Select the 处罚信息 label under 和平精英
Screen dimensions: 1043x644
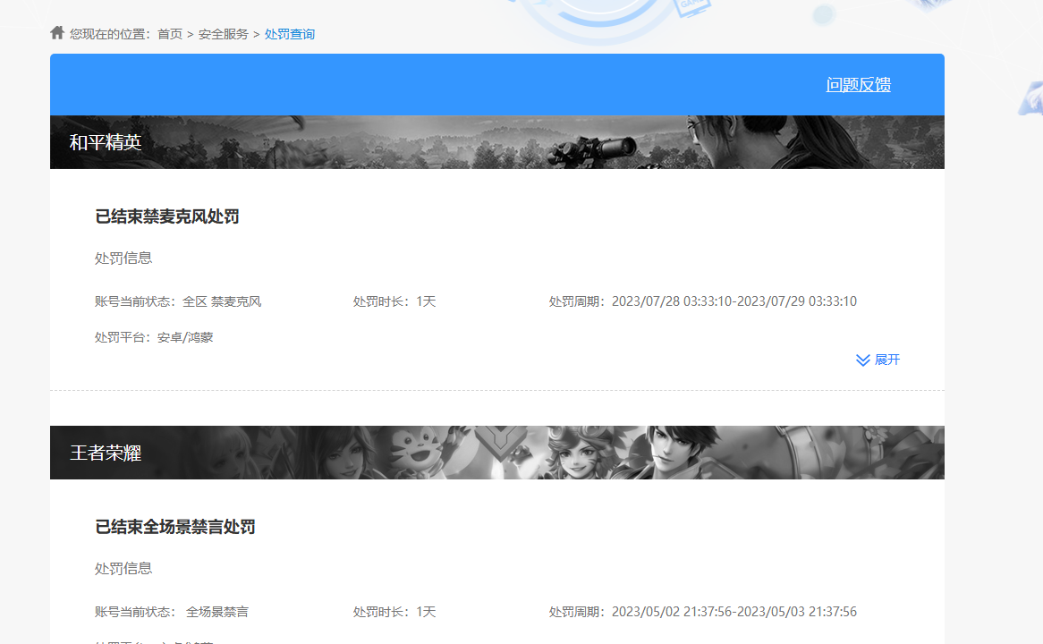click(x=123, y=258)
